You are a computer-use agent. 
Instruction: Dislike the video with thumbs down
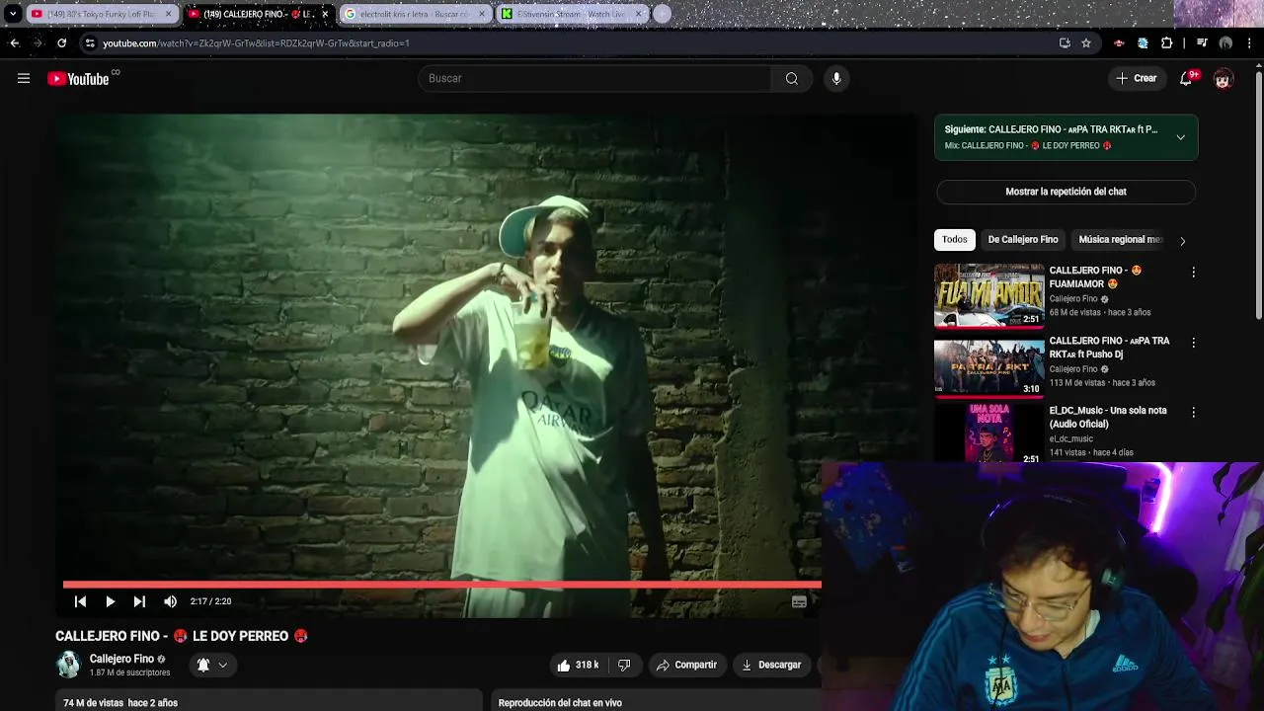point(624,666)
